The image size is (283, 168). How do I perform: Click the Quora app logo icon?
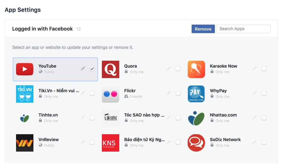(110, 69)
